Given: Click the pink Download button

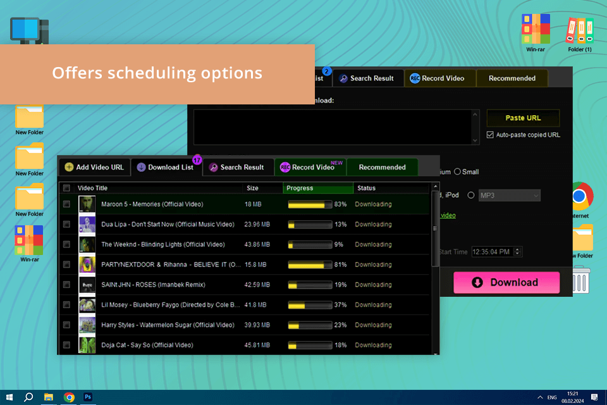Looking at the screenshot, I should 506,282.
